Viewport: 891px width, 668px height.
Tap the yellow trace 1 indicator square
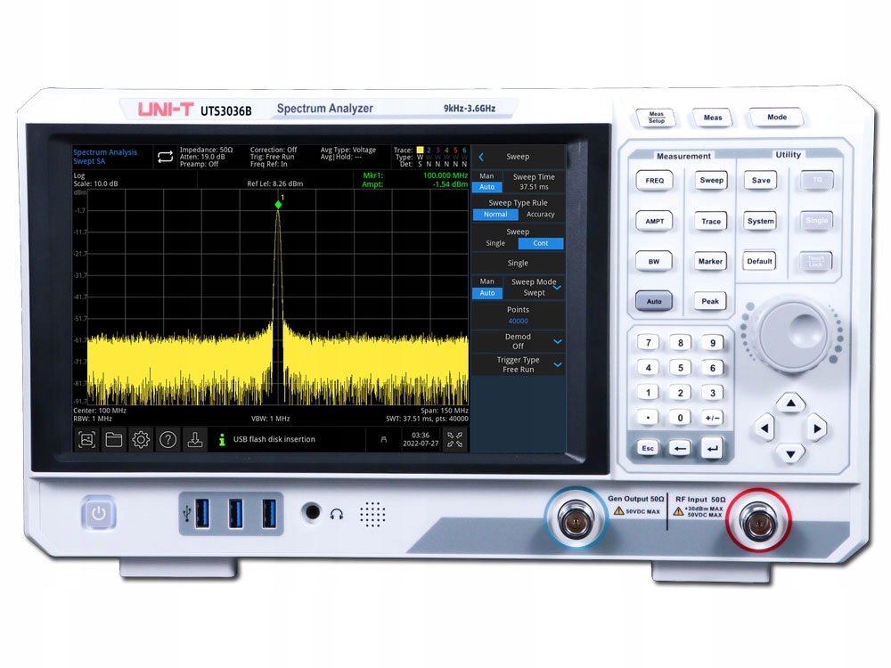click(420, 151)
